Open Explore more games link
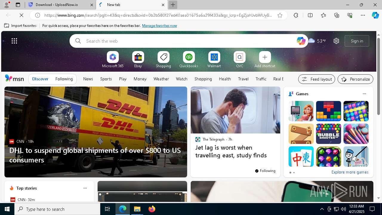The image size is (382, 215). coord(350,172)
